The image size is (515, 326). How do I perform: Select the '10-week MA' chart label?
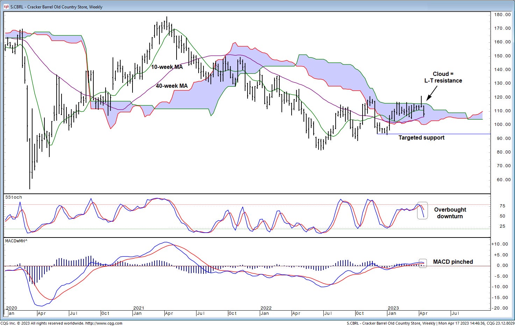pos(167,67)
